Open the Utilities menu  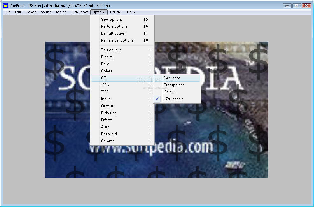point(116,12)
